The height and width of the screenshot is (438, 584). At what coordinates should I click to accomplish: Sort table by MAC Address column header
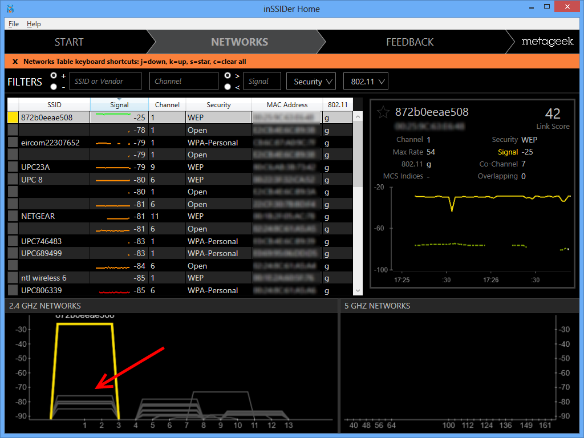pos(287,105)
